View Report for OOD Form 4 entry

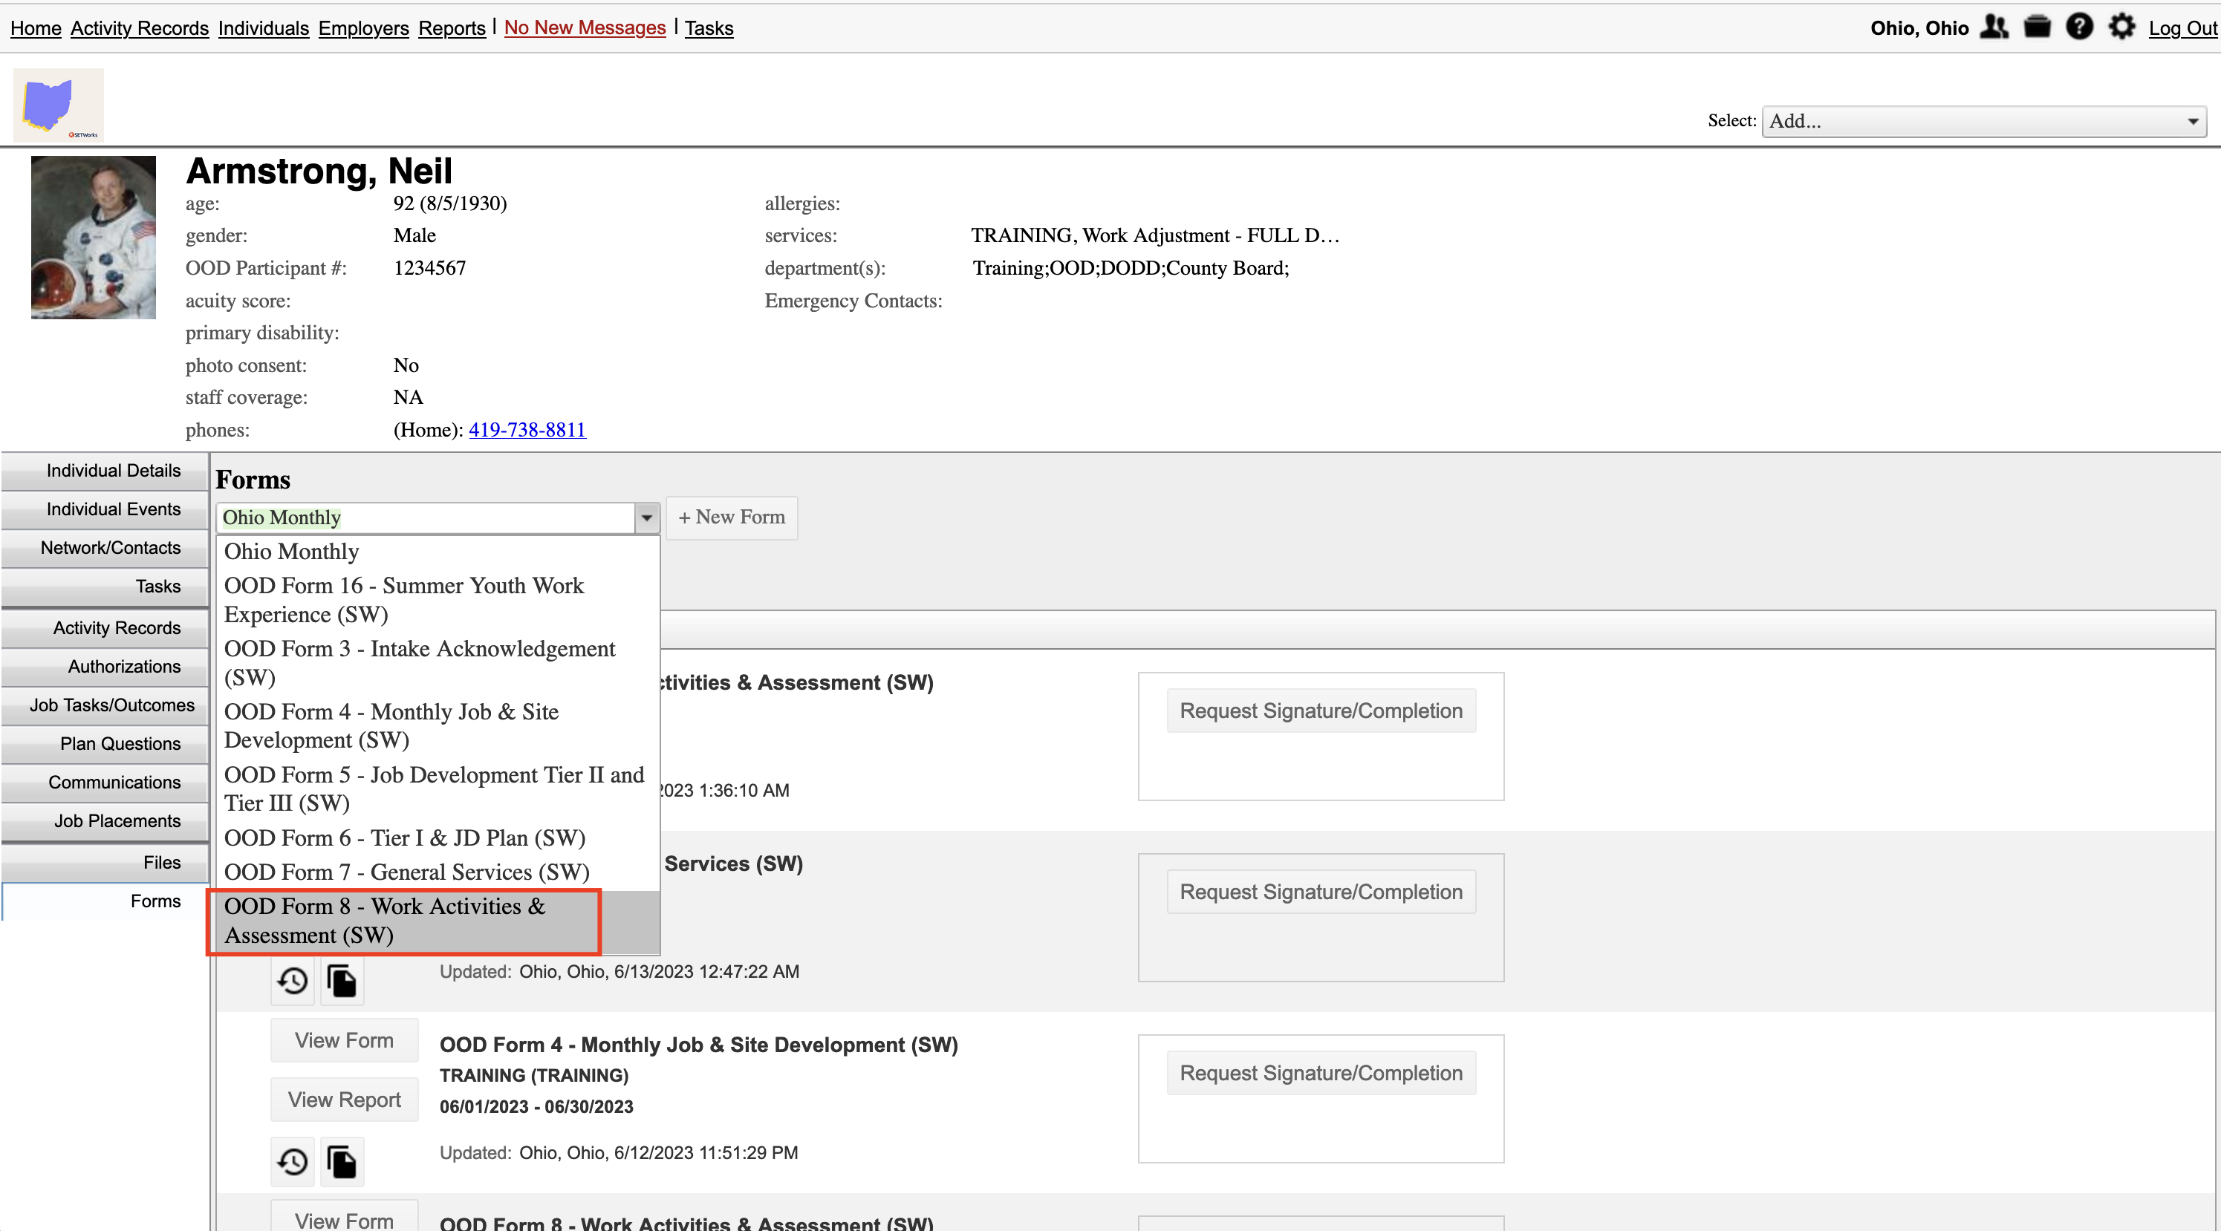pyautogui.click(x=344, y=1100)
